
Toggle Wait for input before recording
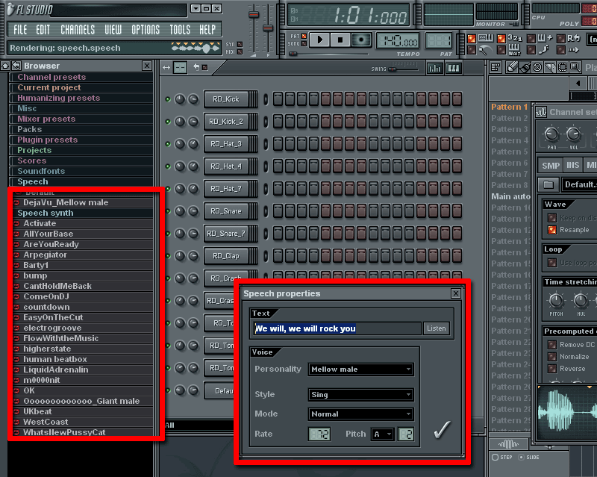514,49
